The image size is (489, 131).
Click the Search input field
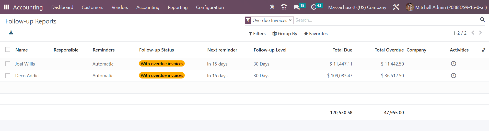[x=383, y=20]
